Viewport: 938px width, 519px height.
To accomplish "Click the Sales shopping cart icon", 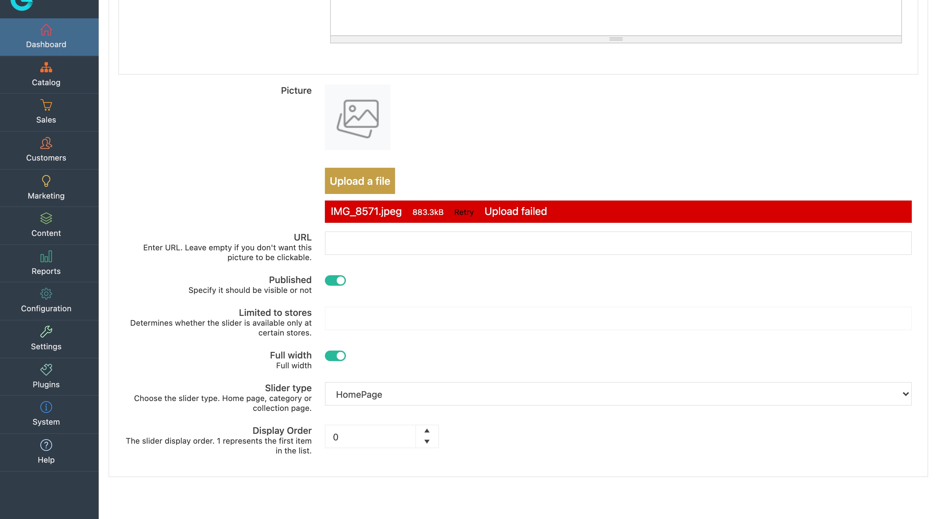I will (46, 105).
